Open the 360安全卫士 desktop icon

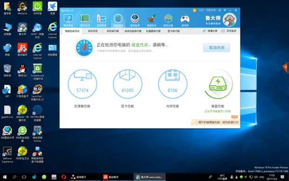[22, 153]
